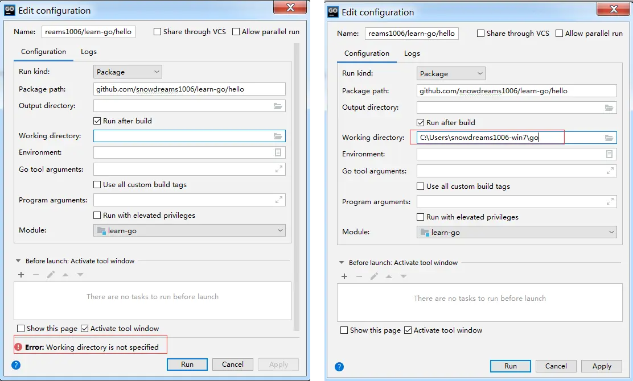Image resolution: width=633 pixels, height=381 pixels.
Task: Open the Environment variables editor
Action: (278, 152)
